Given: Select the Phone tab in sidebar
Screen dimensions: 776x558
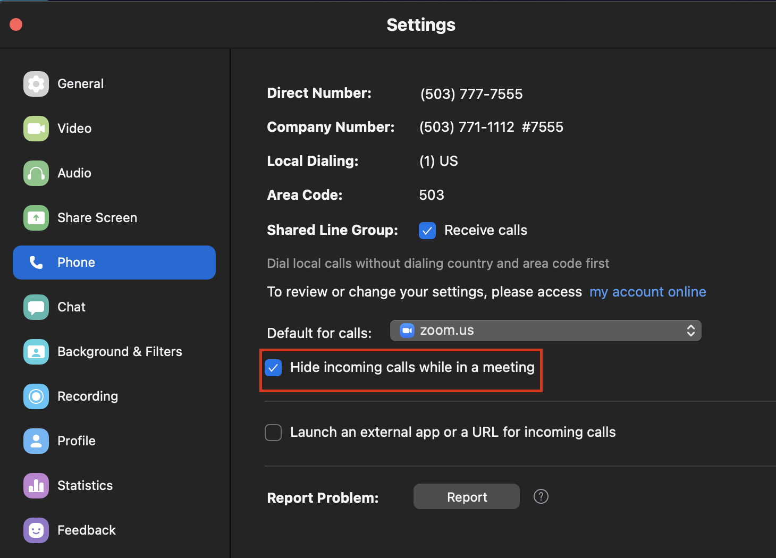Looking at the screenshot, I should point(114,263).
